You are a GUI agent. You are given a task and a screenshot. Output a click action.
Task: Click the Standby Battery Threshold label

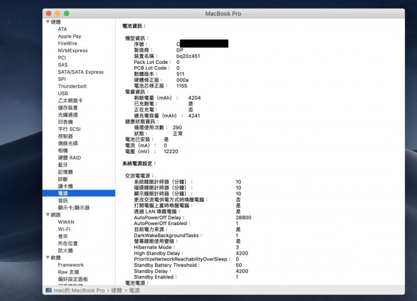pyautogui.click(x=166, y=265)
